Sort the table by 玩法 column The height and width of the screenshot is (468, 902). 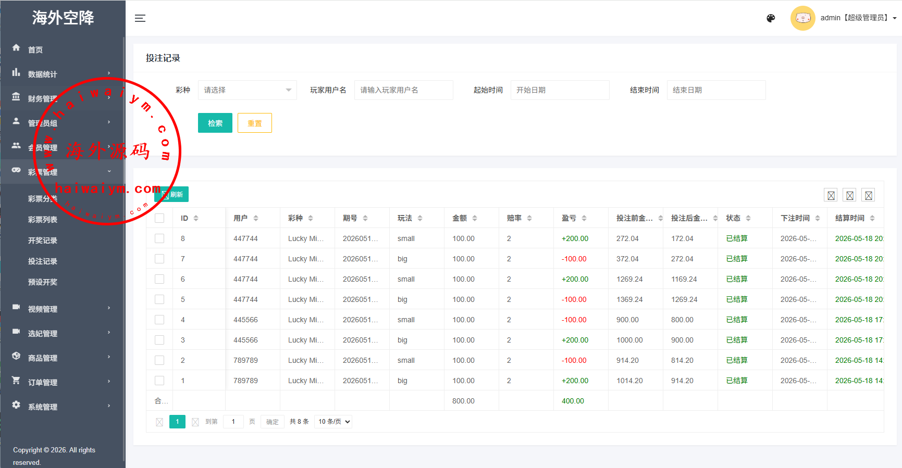point(420,218)
